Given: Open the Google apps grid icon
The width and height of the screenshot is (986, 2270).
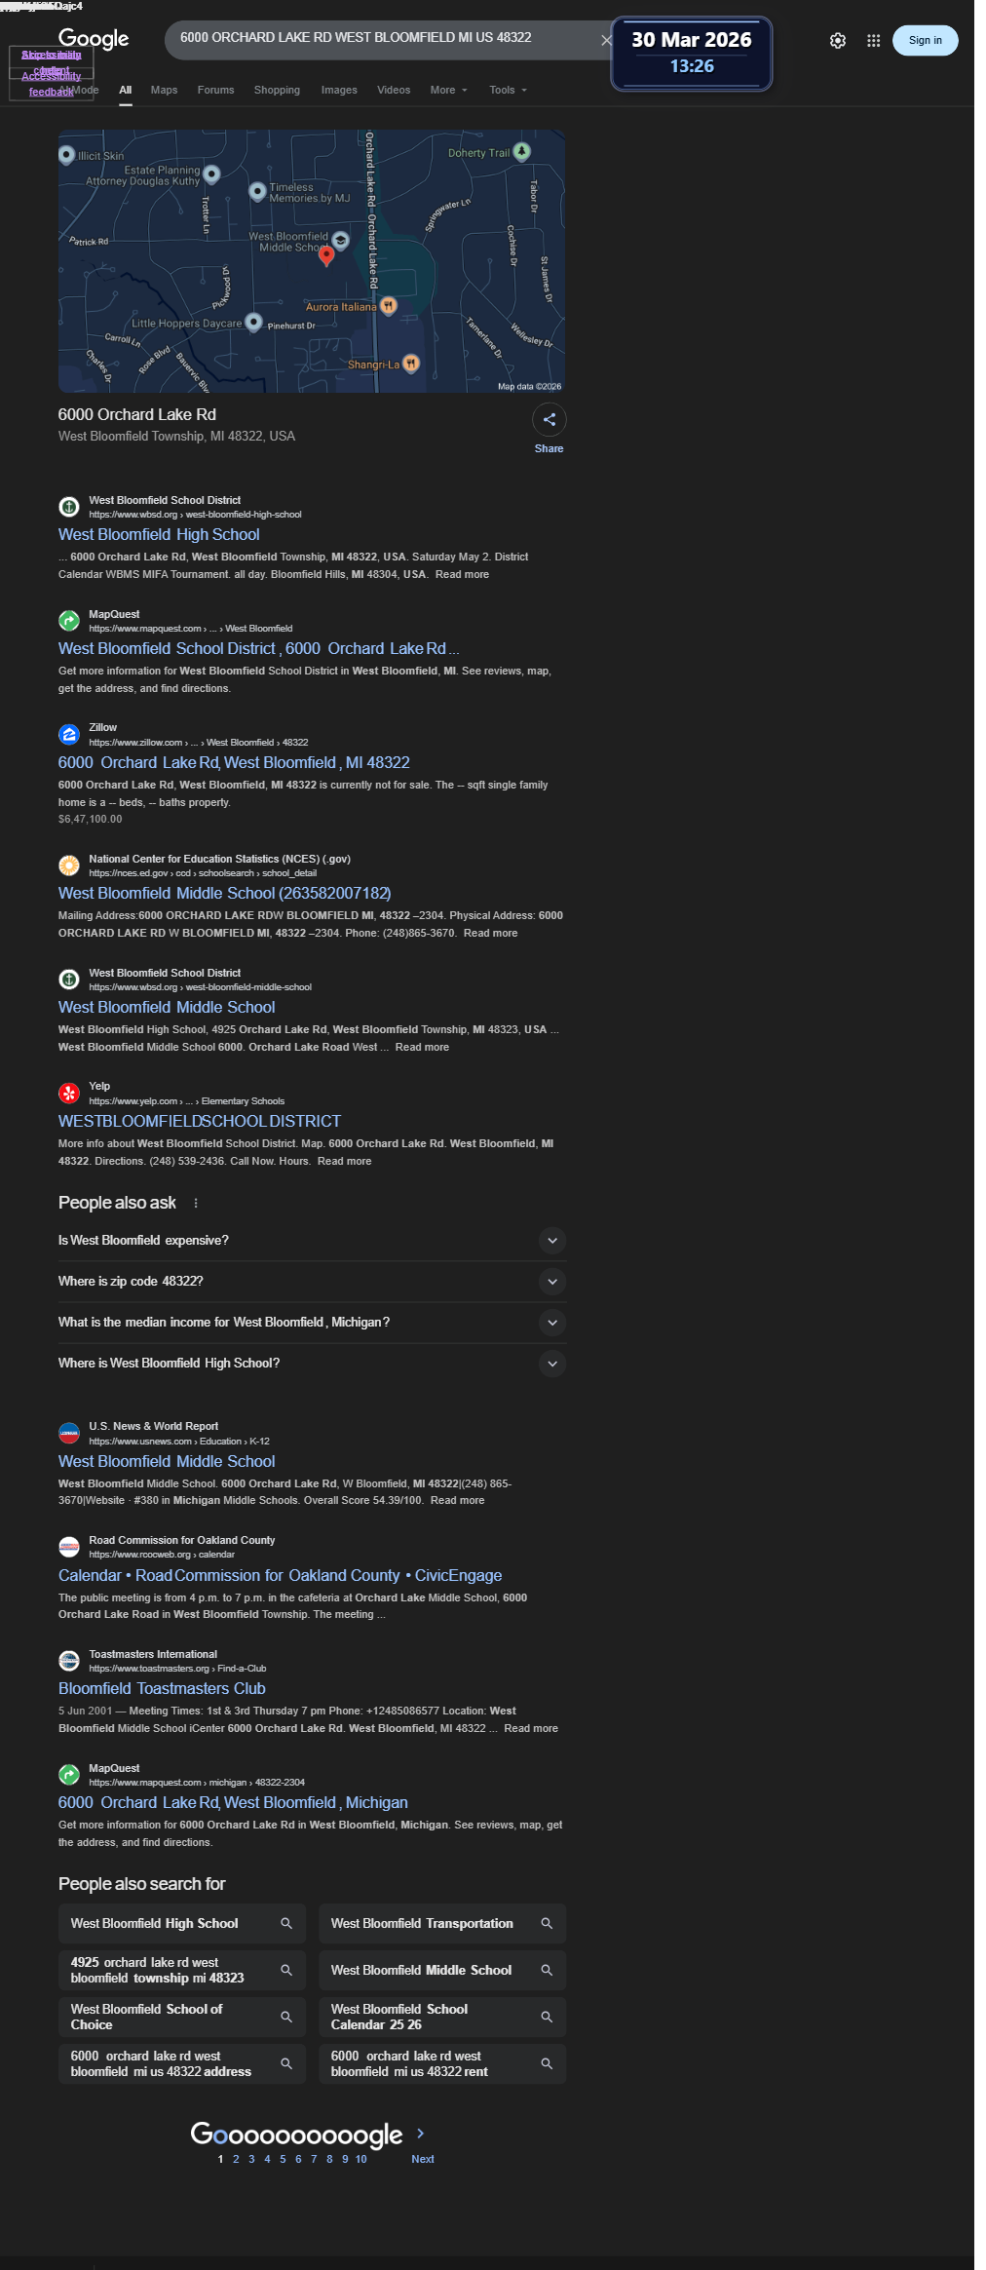Looking at the screenshot, I should 874,40.
